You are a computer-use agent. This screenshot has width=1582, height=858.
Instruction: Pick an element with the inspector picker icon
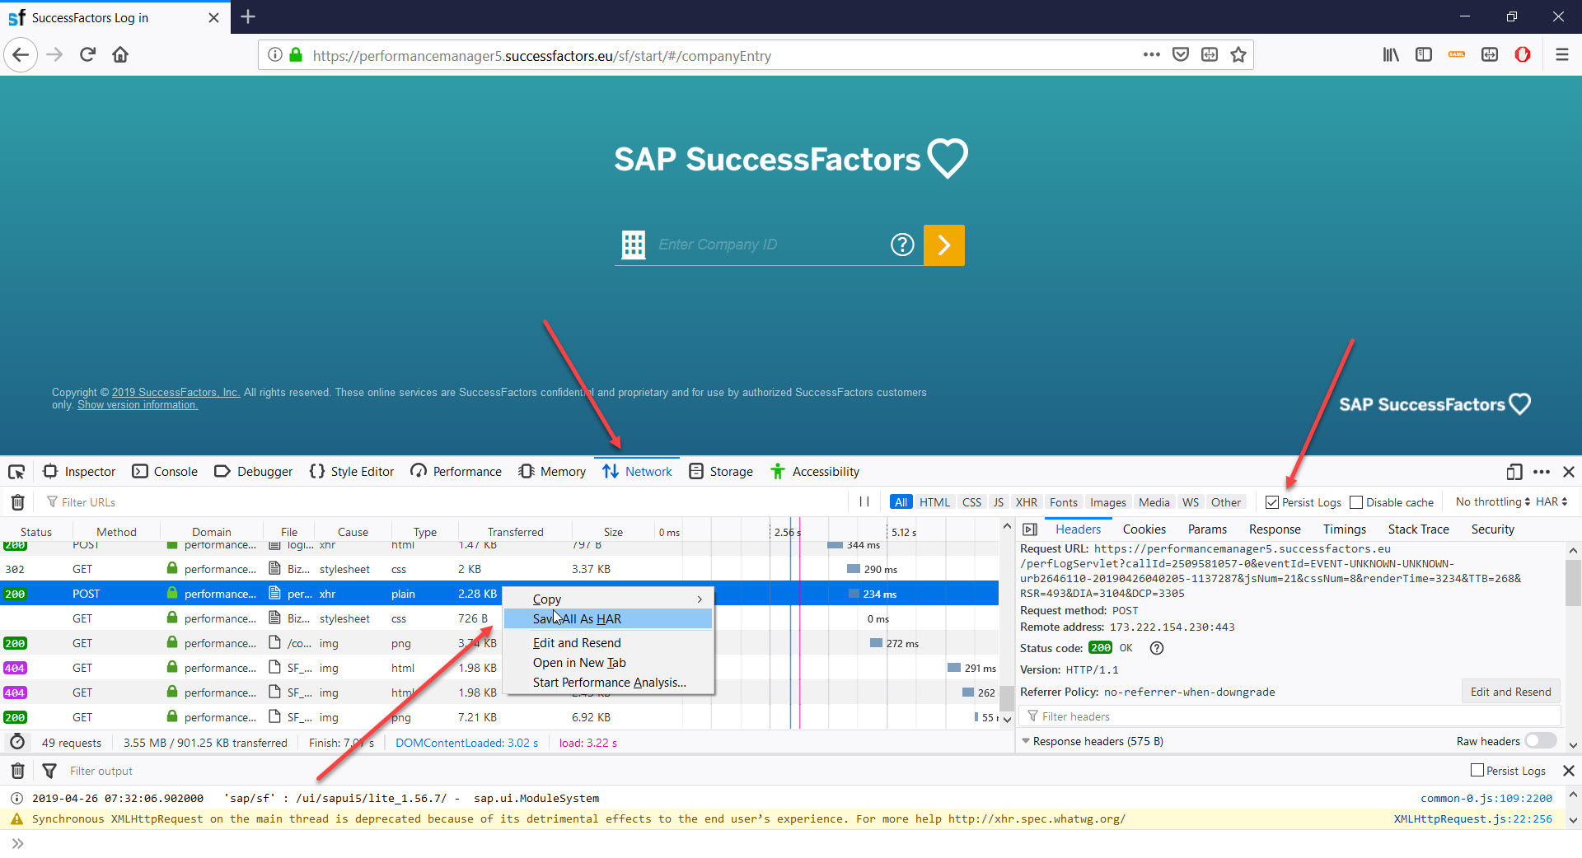pos(16,472)
